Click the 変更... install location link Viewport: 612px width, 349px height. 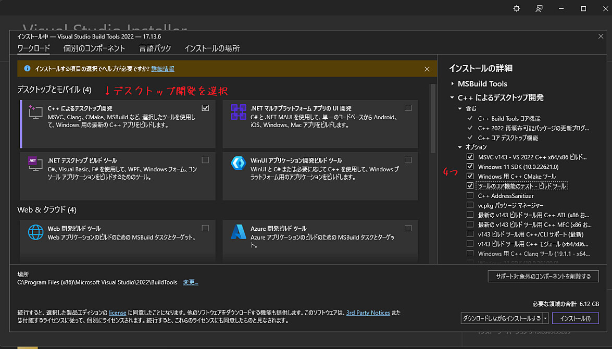coord(191,282)
